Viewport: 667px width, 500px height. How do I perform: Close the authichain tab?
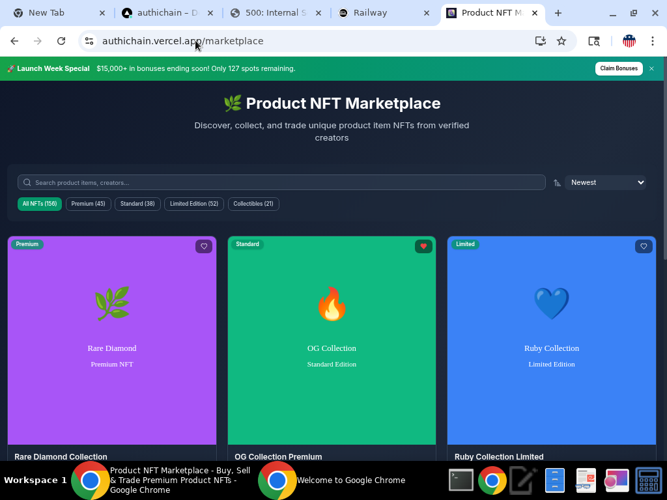tap(210, 13)
